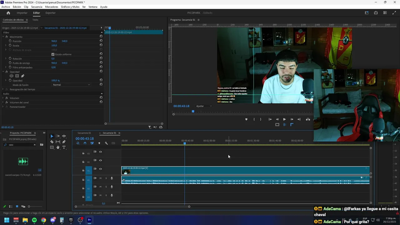Viewport: 400px width, 225px height.
Task: Select the Rectangle tool
Action: [52, 147]
